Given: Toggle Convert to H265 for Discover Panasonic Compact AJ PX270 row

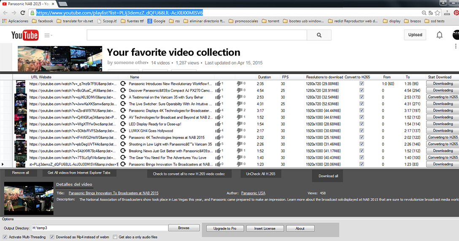Looking at the screenshot, I should 362,90.
